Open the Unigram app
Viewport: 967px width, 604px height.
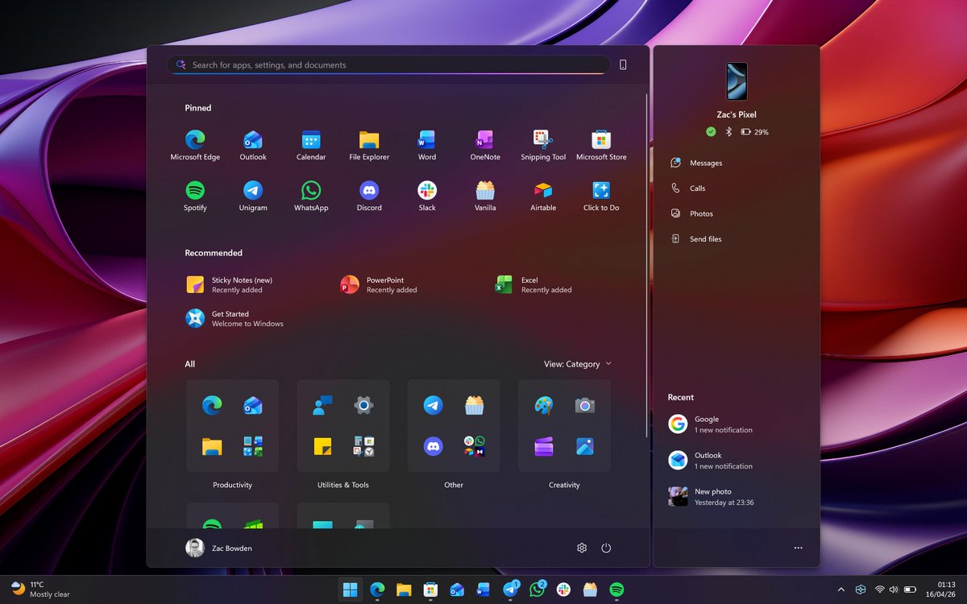click(253, 196)
